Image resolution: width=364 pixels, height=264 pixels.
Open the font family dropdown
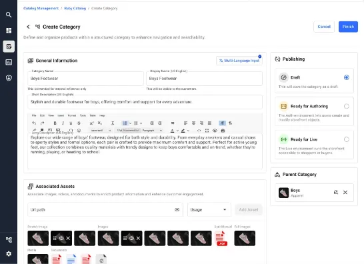coord(100,131)
